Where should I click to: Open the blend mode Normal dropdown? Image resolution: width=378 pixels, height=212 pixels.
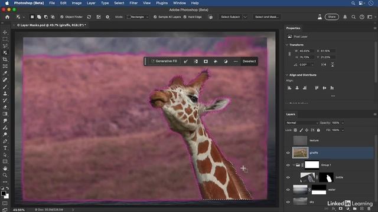pyautogui.click(x=302, y=123)
